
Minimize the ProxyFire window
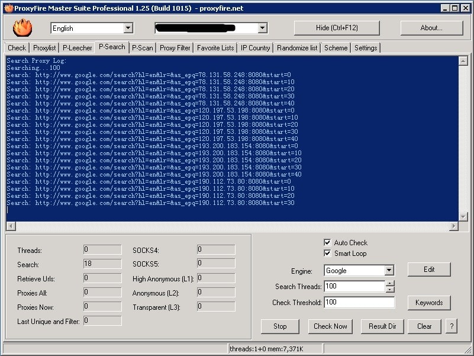pyautogui.click(x=445, y=8)
